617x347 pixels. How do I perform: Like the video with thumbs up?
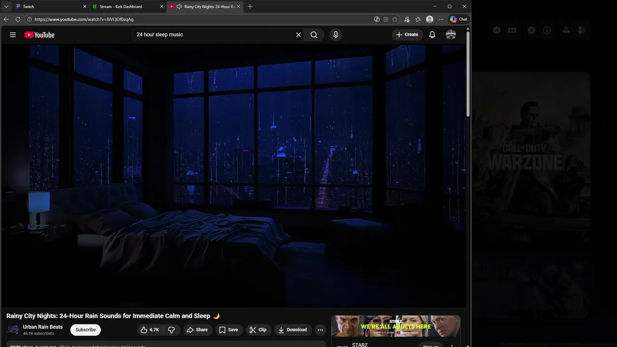click(x=149, y=330)
